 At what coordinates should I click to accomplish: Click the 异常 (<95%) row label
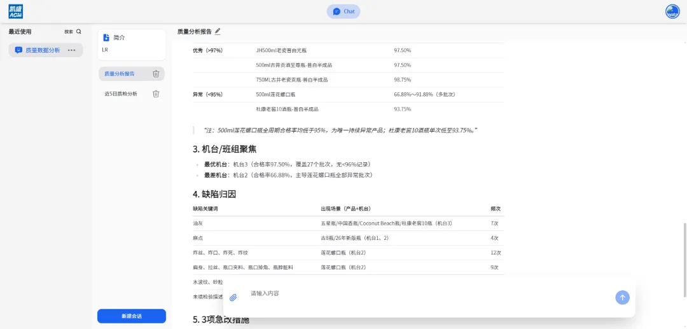tap(207, 94)
